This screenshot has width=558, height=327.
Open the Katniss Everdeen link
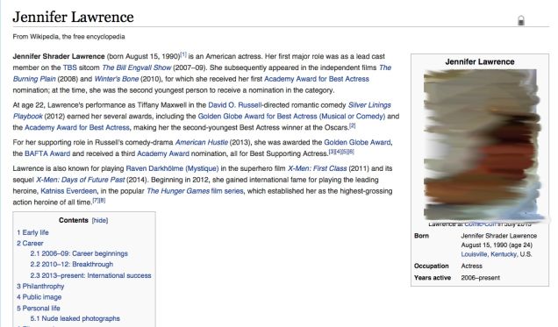pyautogui.click(x=68, y=191)
